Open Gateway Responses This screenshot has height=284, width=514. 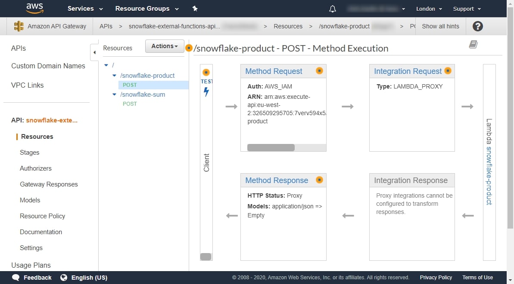[x=49, y=184]
